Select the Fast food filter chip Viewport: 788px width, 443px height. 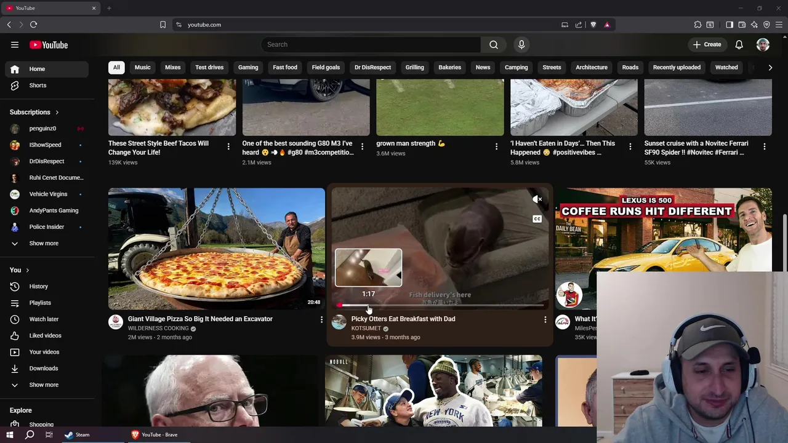click(285, 67)
